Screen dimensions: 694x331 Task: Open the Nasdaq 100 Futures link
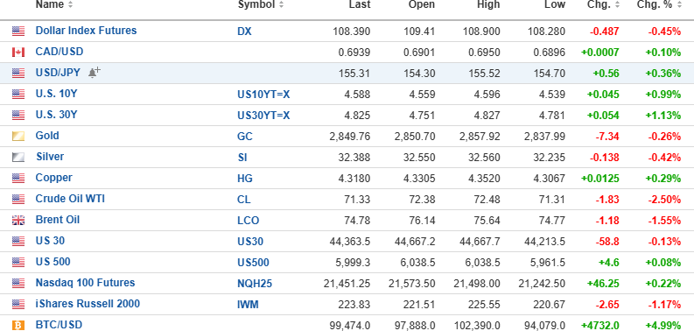(x=85, y=283)
